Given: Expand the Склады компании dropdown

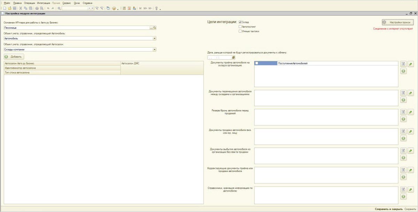Looking at the screenshot, I should click(x=154, y=49).
